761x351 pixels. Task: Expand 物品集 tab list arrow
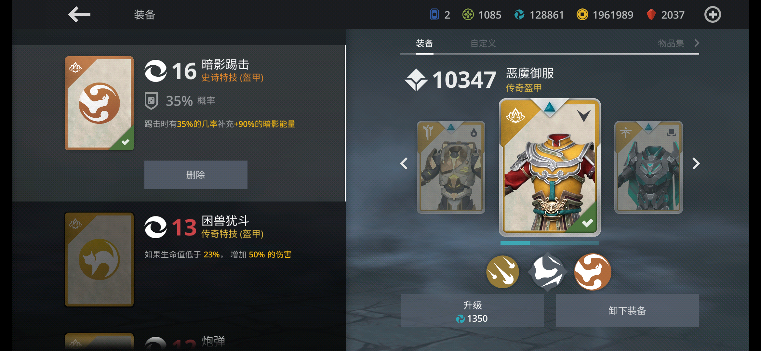[697, 43]
